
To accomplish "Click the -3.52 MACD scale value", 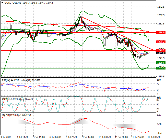I will 160,133.
